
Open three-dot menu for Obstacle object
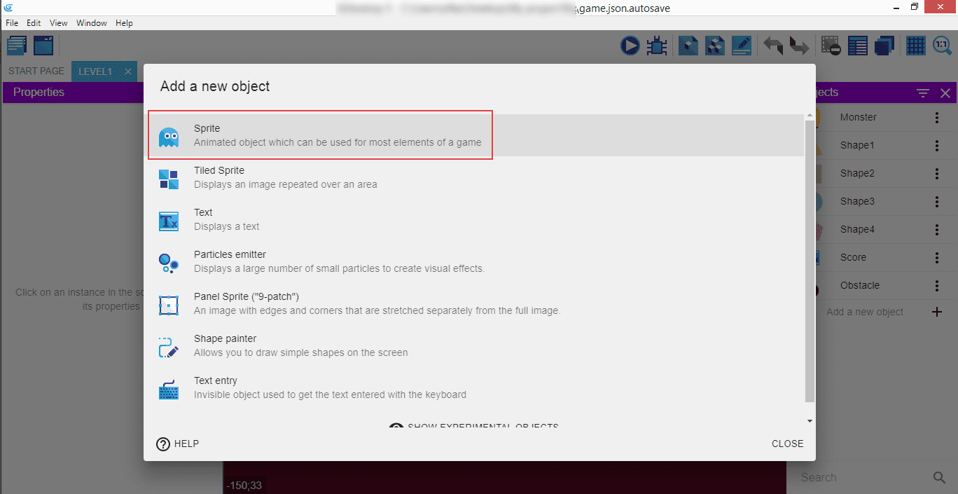(x=937, y=286)
